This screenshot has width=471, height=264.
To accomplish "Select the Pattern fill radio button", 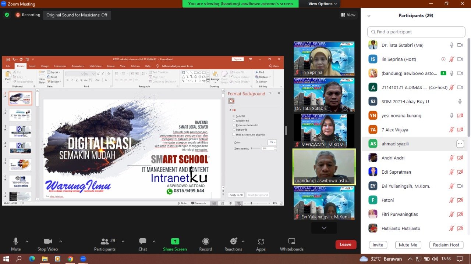I will [x=234, y=130].
